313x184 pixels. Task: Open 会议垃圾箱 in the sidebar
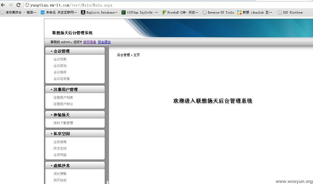(x=62, y=79)
